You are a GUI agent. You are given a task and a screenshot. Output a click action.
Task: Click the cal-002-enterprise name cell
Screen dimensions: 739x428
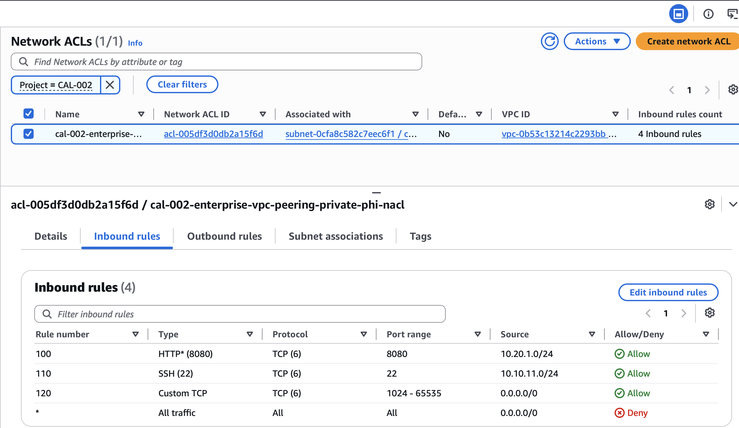pos(98,134)
